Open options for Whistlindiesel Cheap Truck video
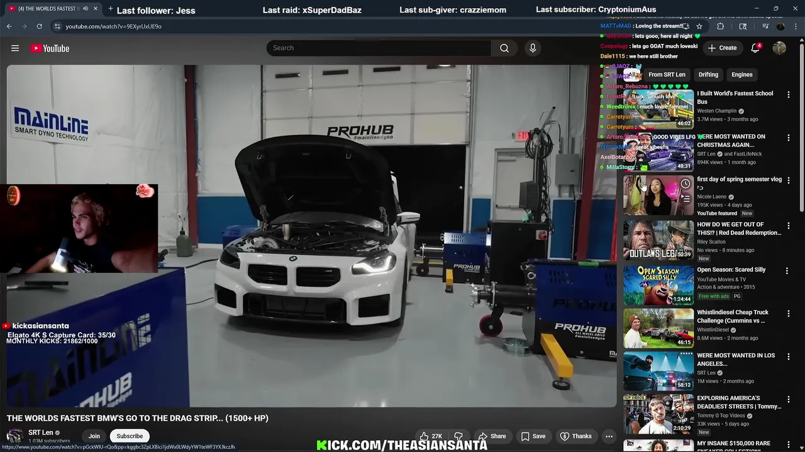805x452 pixels. 788,313
